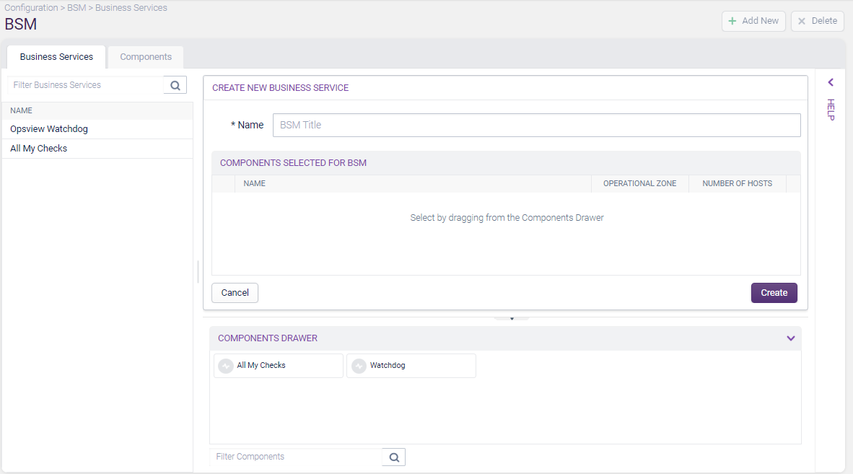Click into the BSM Title name field
The image size is (853, 474).
[536, 125]
